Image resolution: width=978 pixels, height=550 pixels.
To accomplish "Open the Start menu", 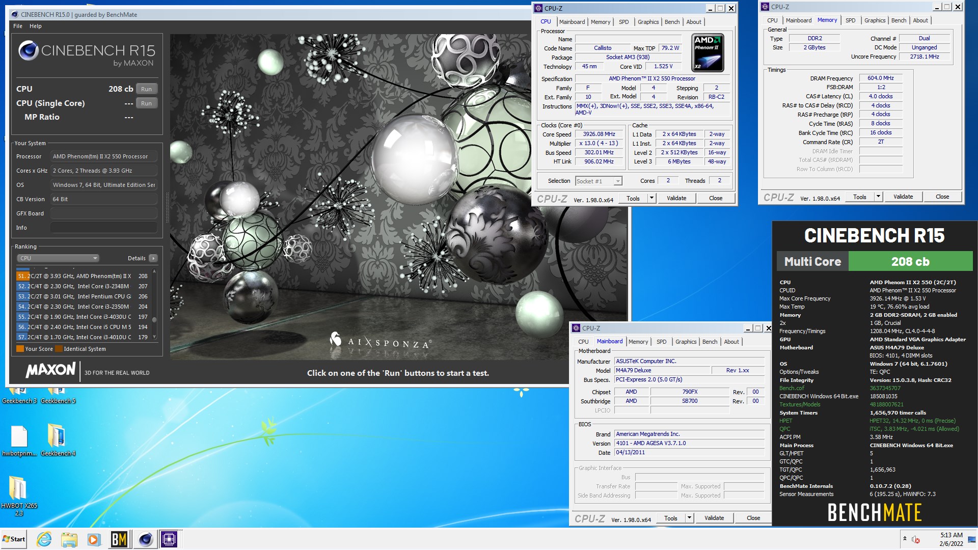I will click(x=14, y=539).
